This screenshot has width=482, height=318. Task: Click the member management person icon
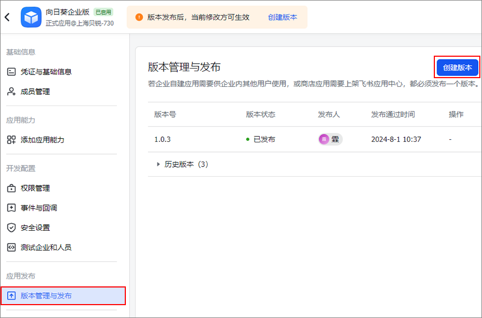pos(11,92)
